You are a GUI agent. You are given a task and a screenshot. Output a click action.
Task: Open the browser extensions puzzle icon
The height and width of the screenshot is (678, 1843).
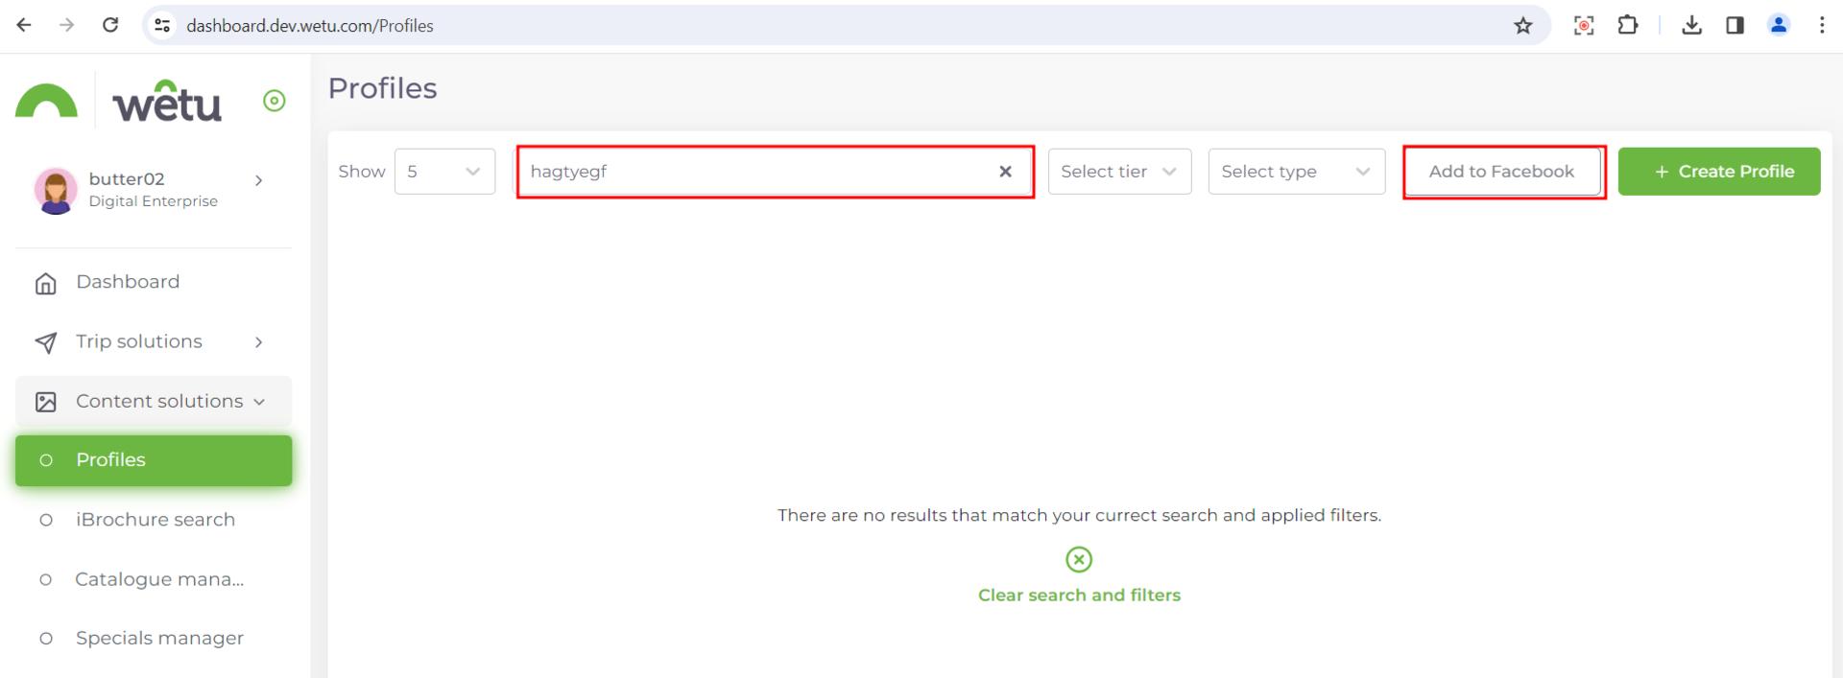click(x=1628, y=26)
